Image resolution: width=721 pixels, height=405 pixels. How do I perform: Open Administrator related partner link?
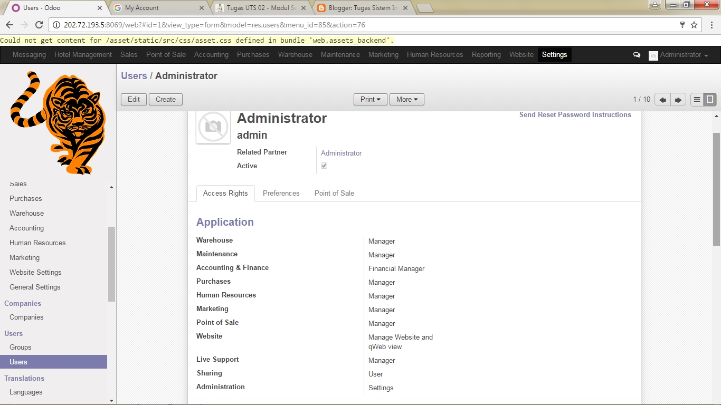pyautogui.click(x=341, y=153)
